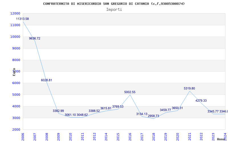228x142 pixels.
Task: Select data label 3345.77
Action: pos(213,112)
